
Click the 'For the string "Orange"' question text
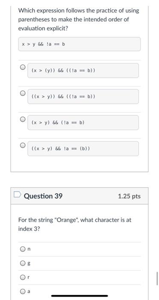(75, 224)
